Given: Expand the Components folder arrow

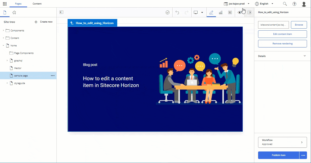Looking at the screenshot, I should point(3,30).
